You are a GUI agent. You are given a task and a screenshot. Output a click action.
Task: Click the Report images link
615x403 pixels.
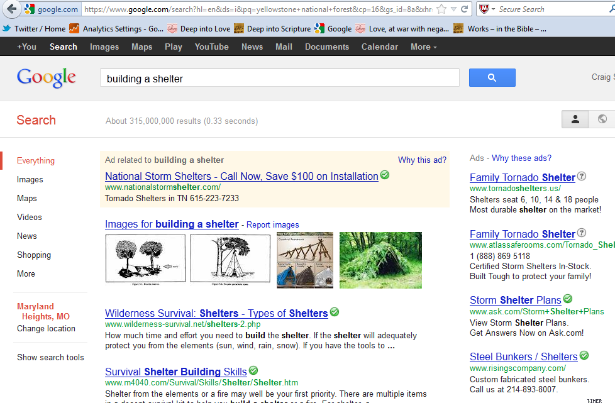272,224
